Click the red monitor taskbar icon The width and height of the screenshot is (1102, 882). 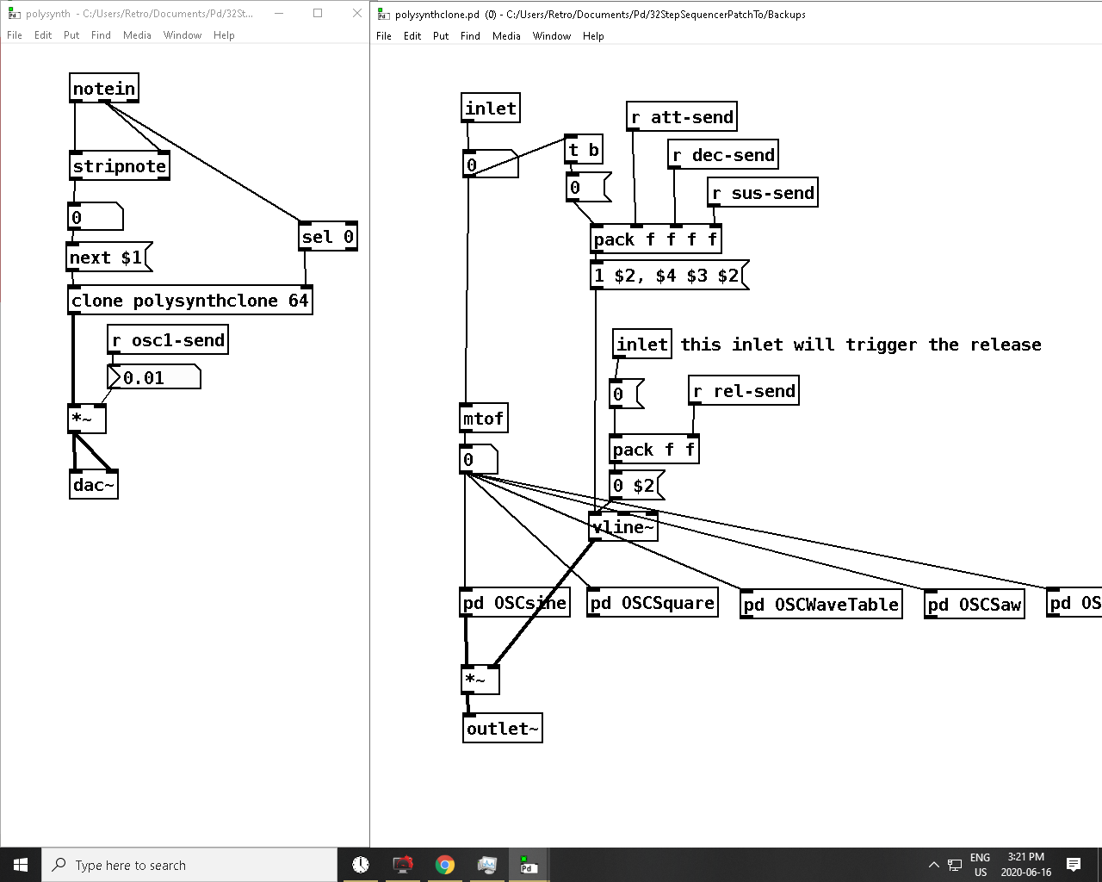tap(402, 865)
